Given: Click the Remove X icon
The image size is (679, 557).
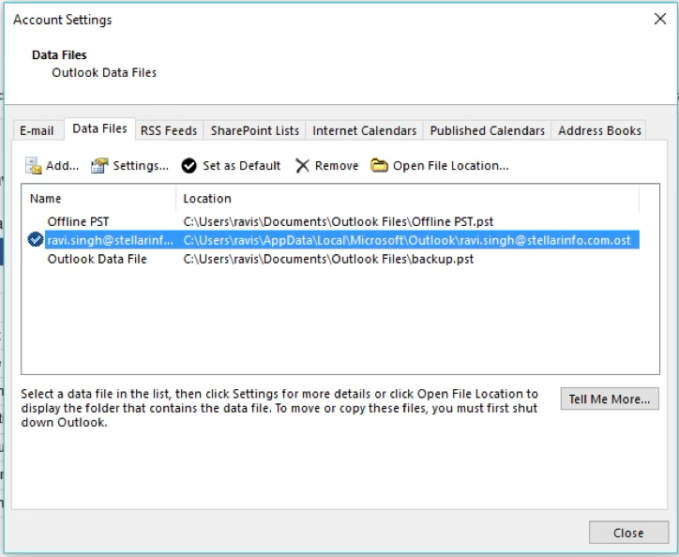Looking at the screenshot, I should point(302,165).
